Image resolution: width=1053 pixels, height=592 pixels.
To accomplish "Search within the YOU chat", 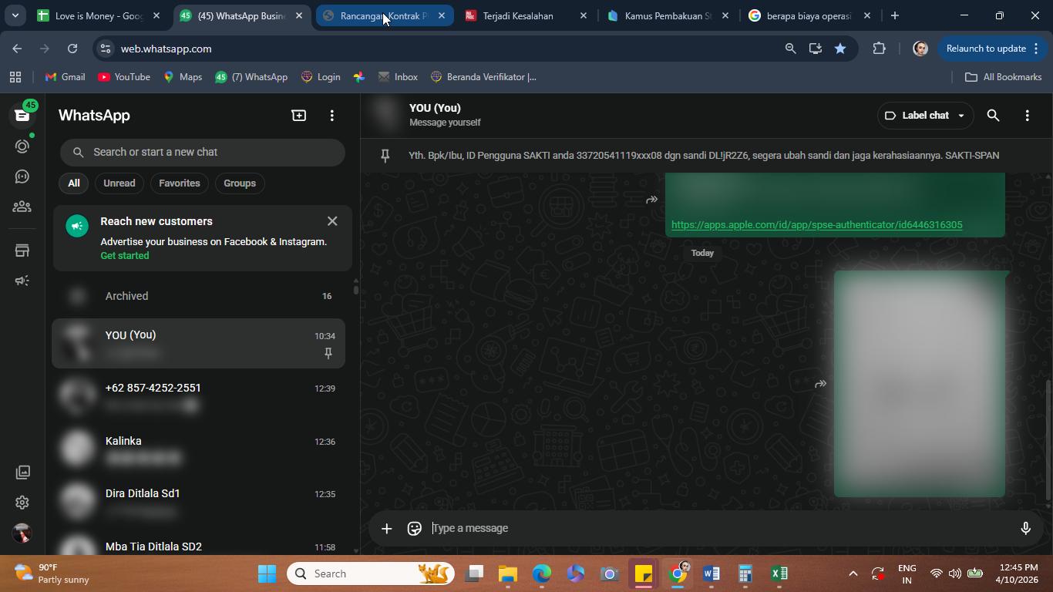I will 993,116.
